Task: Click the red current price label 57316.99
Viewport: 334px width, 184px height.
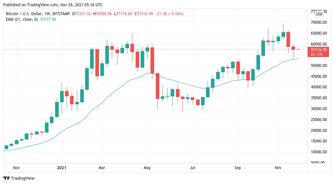Action: pyautogui.click(x=318, y=50)
